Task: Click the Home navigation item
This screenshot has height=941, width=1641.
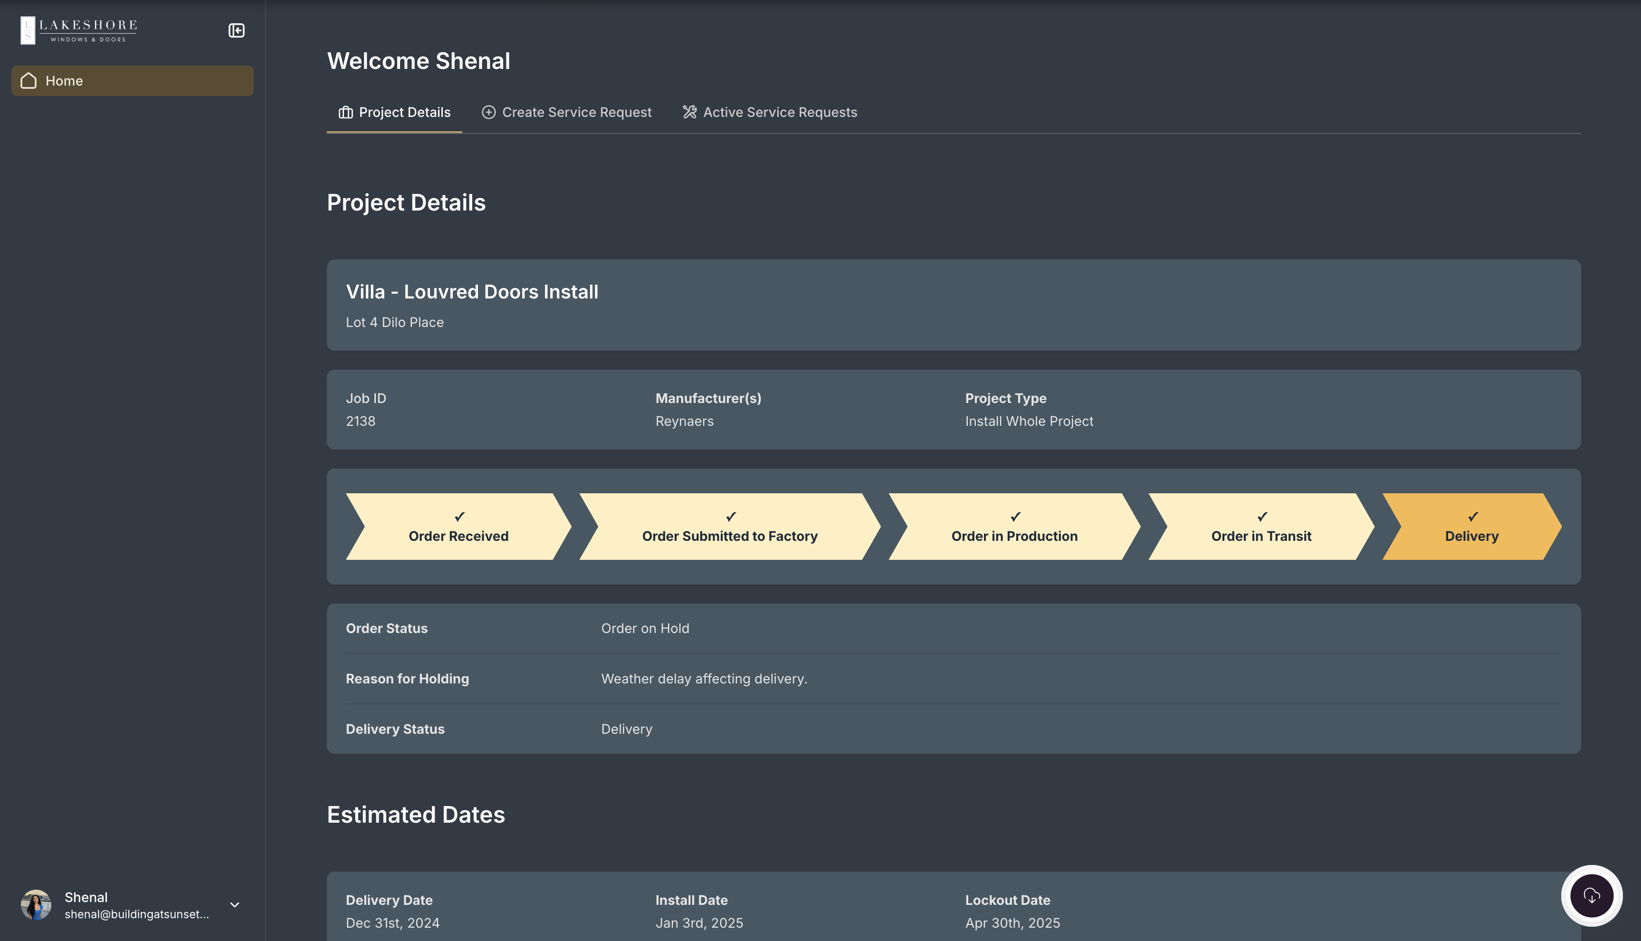Action: [x=132, y=81]
